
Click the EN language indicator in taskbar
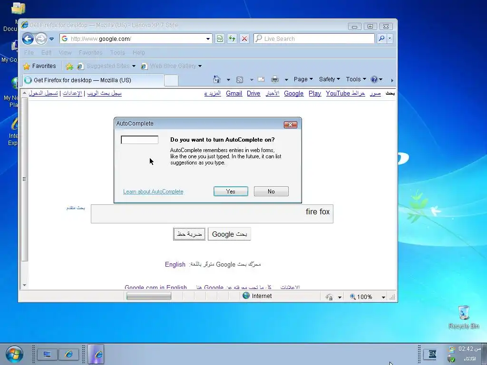[432, 354]
